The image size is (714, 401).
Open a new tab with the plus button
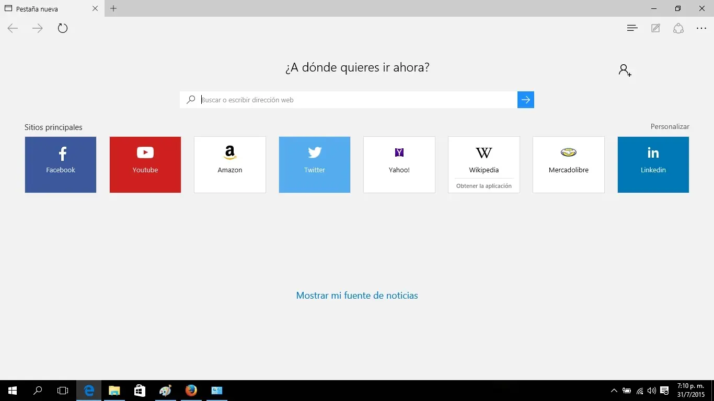click(113, 8)
